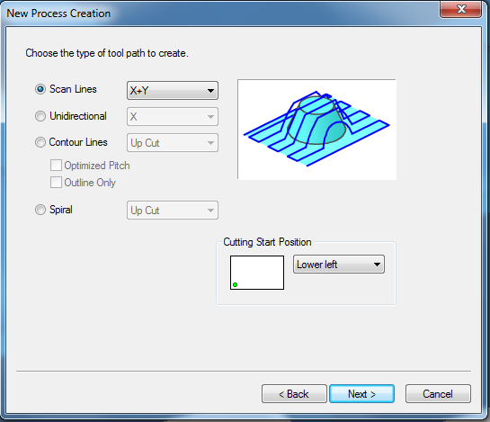
Task: Select the Scan Lines radio button
Action: (40, 89)
